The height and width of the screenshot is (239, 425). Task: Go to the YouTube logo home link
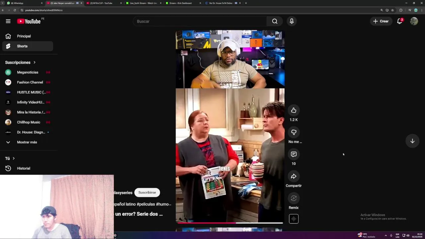(29, 21)
